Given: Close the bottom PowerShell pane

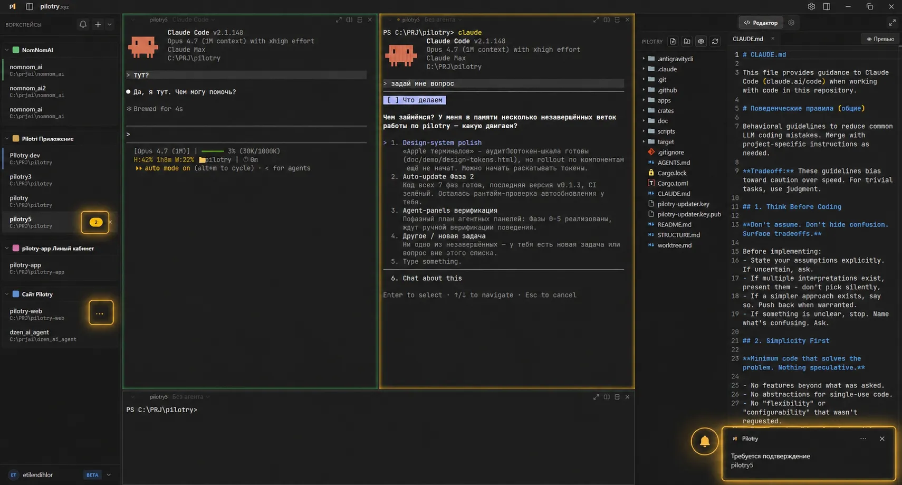Looking at the screenshot, I should pos(627,397).
